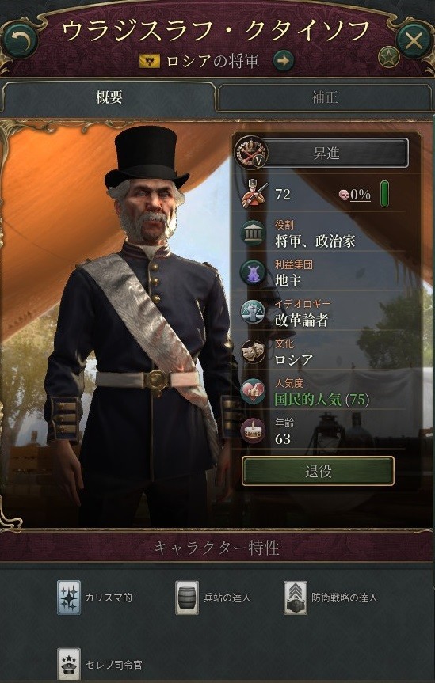The width and height of the screenshot is (435, 683).
Task: Click the 改革論者 ideology icon
Action: [x=253, y=313]
